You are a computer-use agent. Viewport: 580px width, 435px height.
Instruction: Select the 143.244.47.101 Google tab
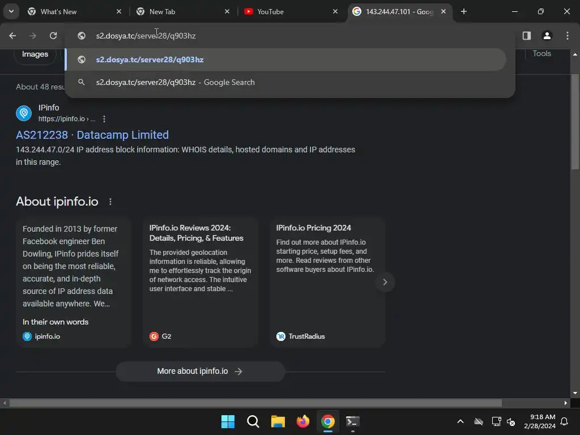pyautogui.click(x=399, y=11)
